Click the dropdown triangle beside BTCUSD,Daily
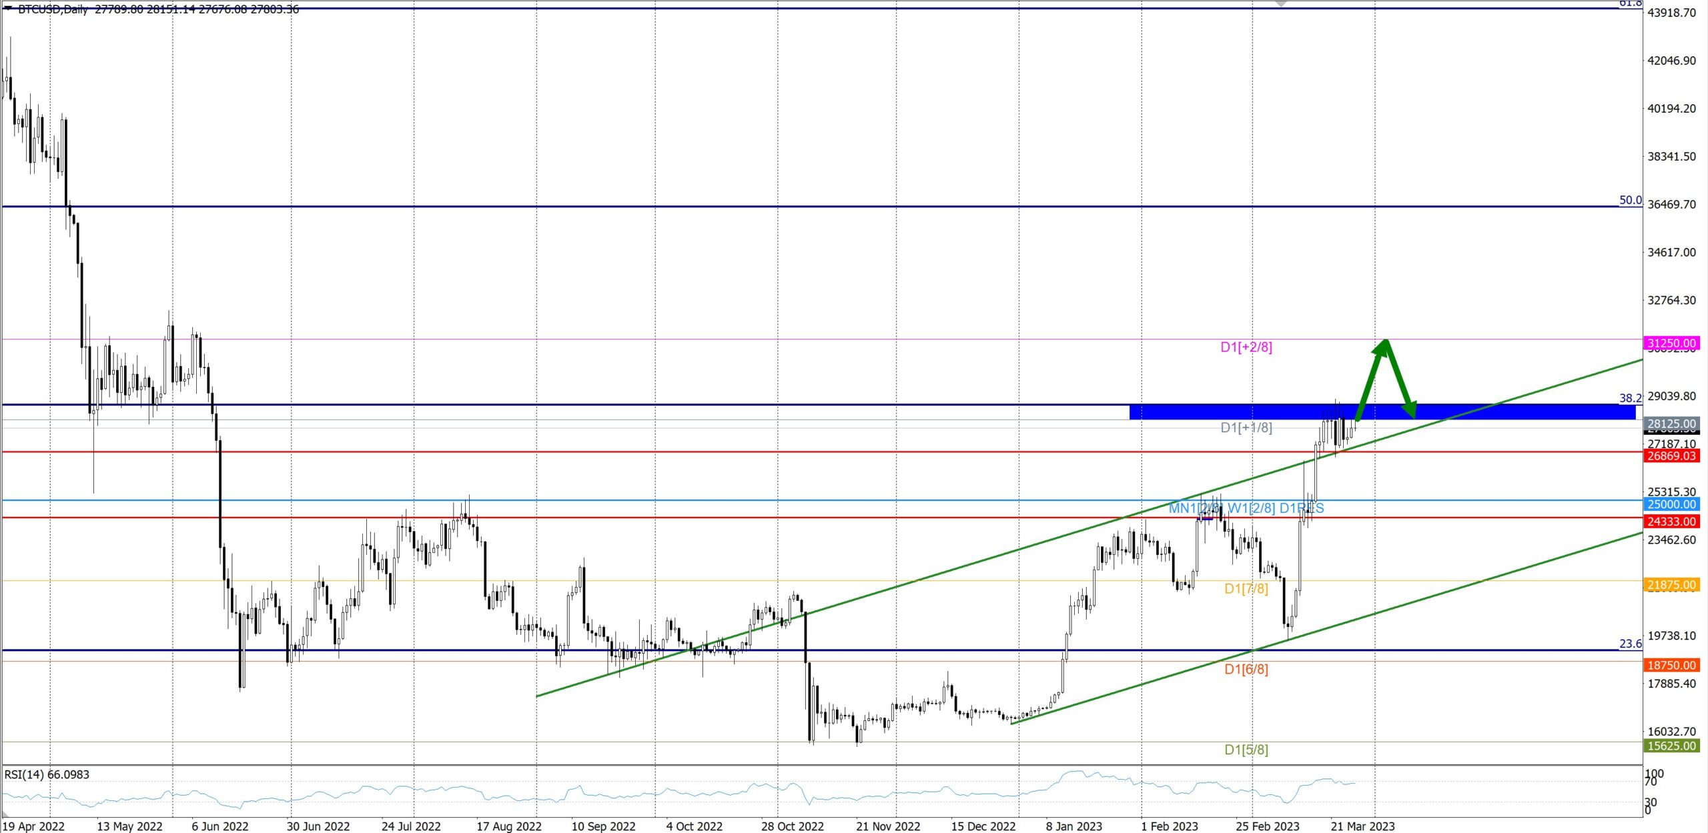1708x833 pixels. click(8, 9)
